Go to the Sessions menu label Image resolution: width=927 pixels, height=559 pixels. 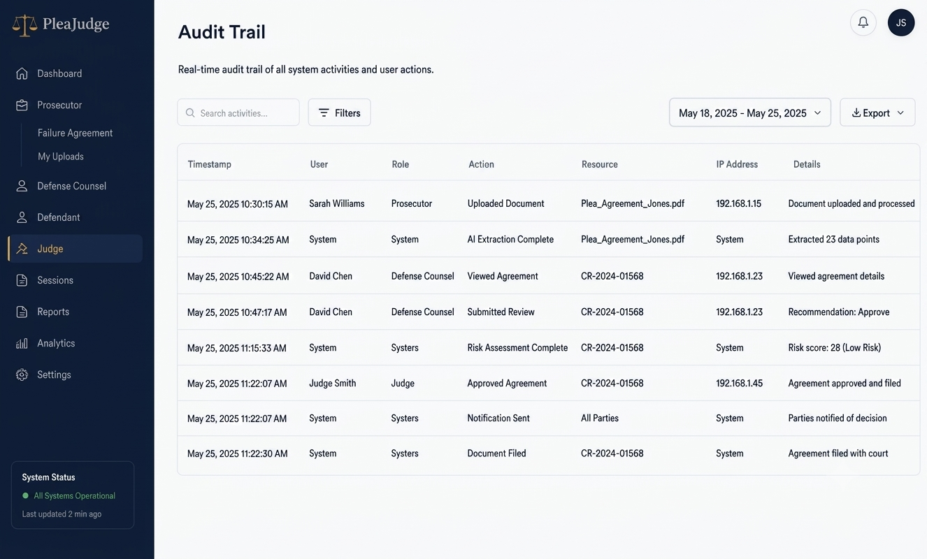55,280
